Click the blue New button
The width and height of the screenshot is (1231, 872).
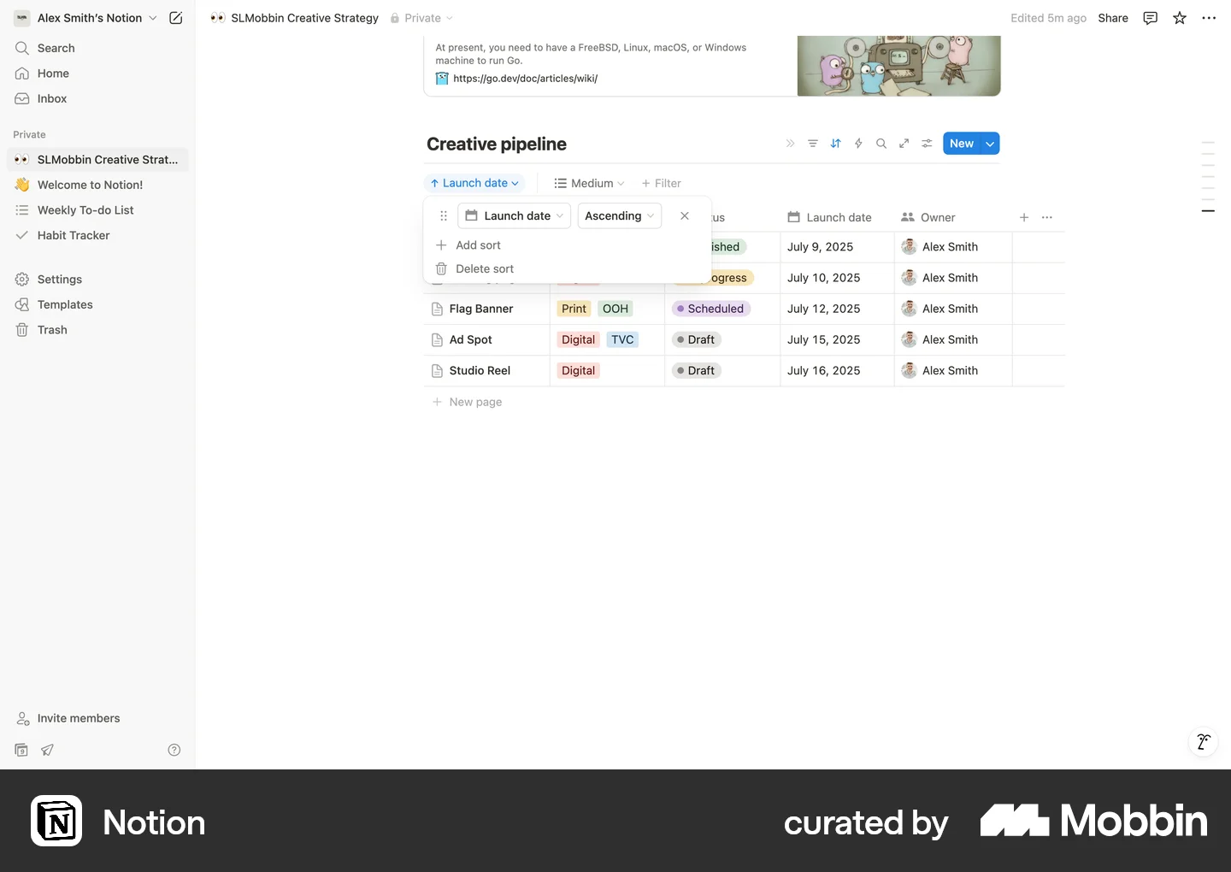coord(962,144)
